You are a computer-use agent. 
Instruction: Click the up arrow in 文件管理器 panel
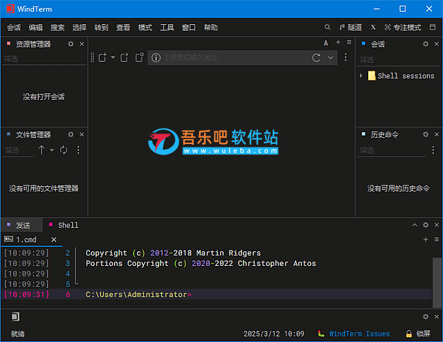(x=42, y=150)
